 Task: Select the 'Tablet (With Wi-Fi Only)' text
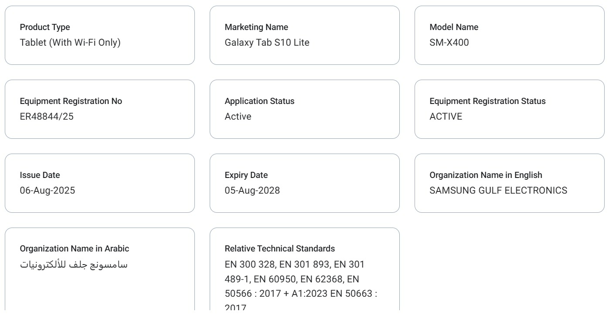pos(70,43)
